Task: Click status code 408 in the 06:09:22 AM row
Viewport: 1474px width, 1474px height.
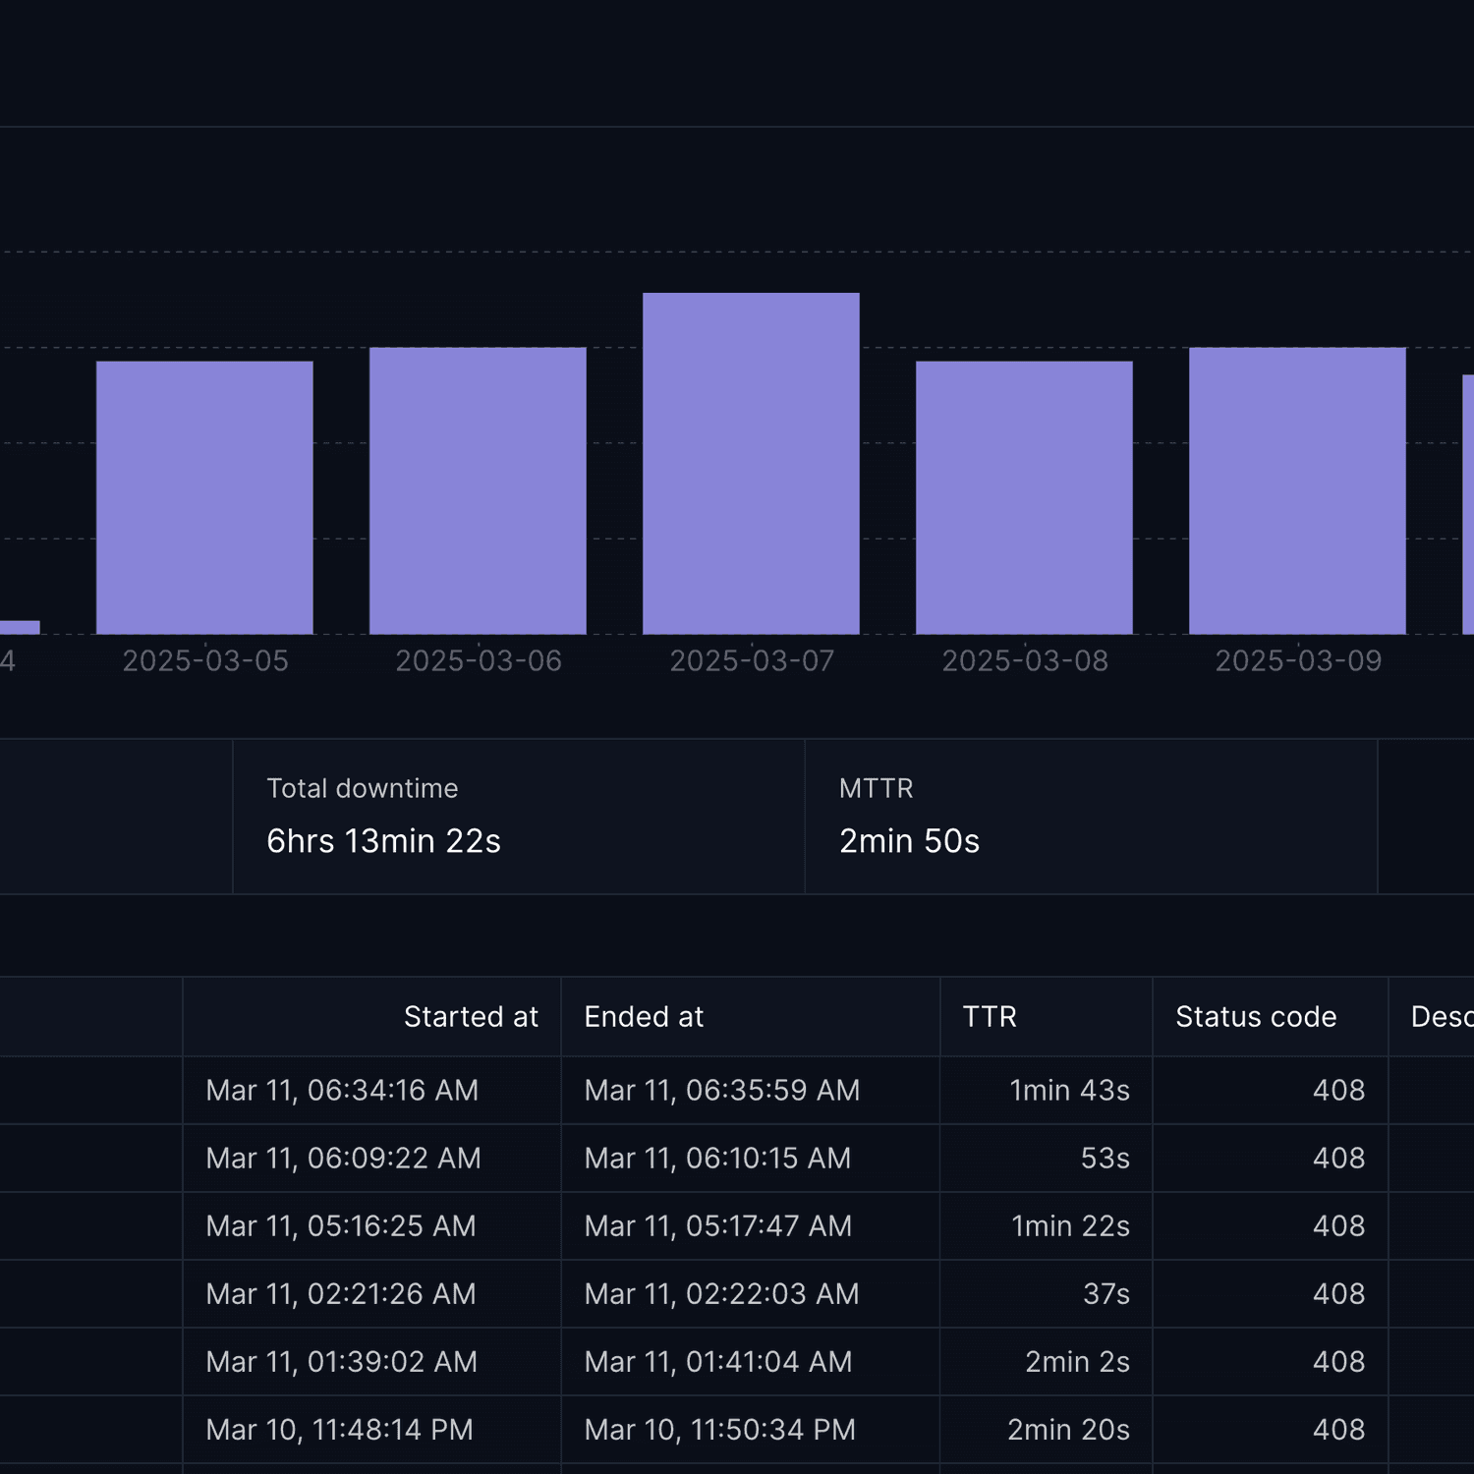Action: (x=1339, y=1159)
